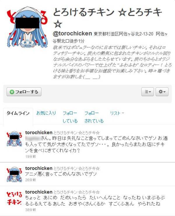Image resolution: width=175 pixels, height=216 pixels.
Task: Click the large profile avatar image
Action: pos(27,27)
